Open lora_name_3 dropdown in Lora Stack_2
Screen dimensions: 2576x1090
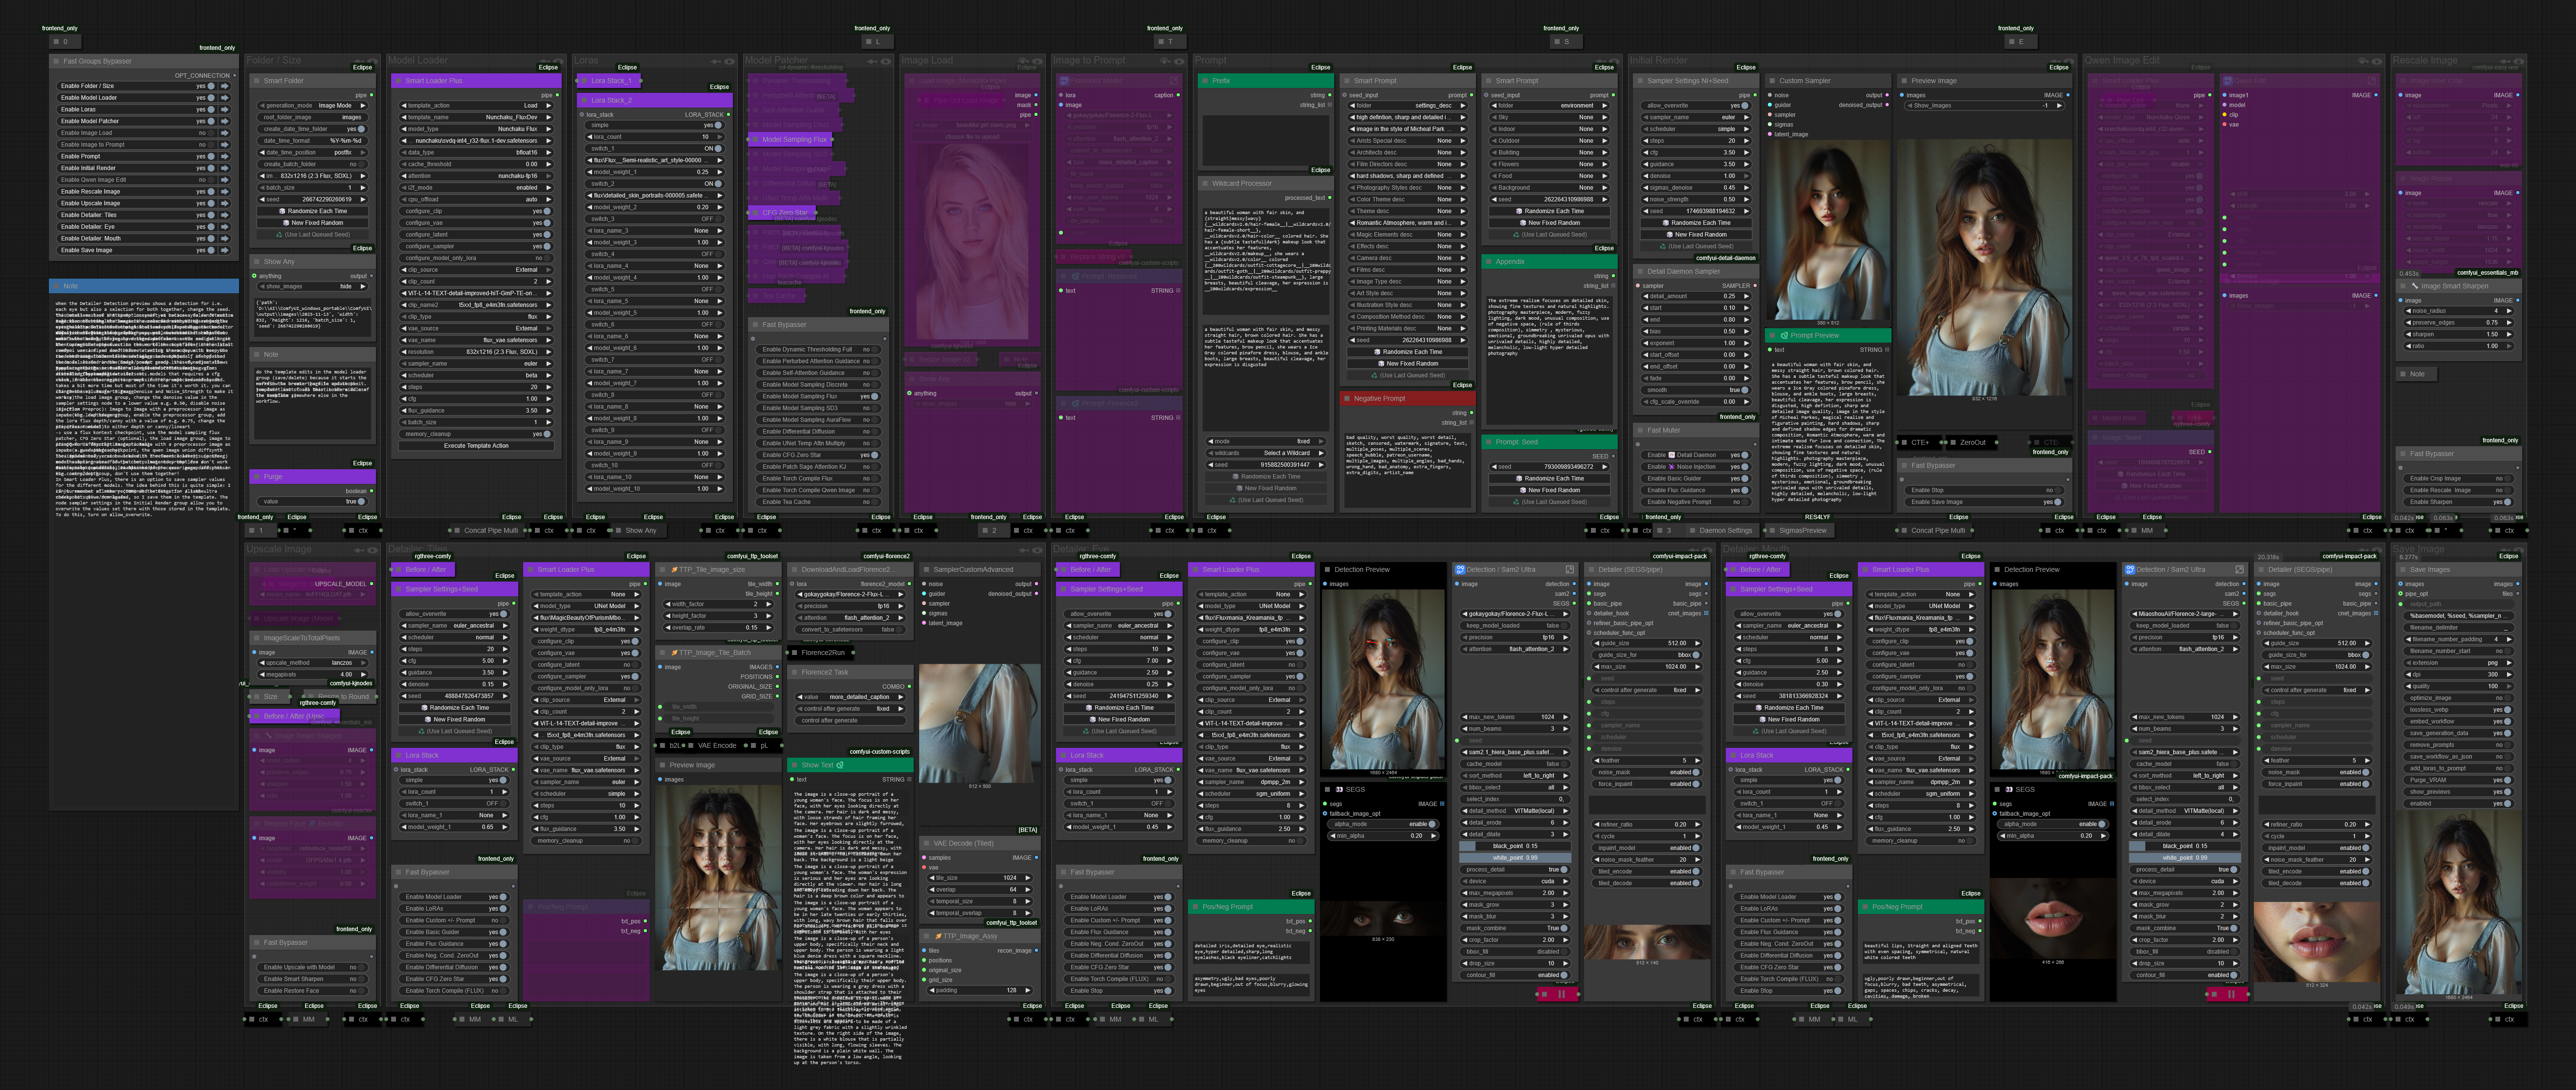coord(656,231)
